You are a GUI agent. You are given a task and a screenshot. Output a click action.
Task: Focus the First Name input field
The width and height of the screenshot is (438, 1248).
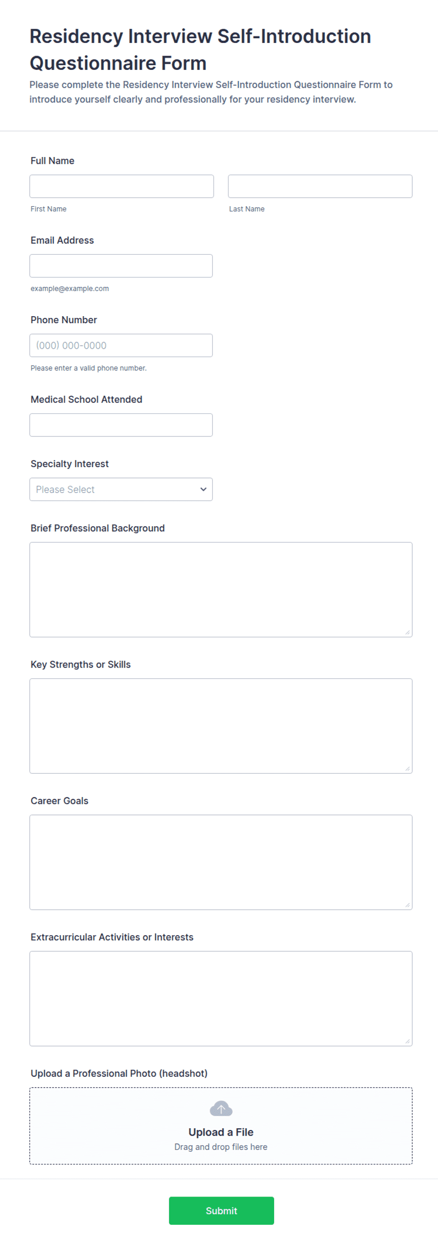(x=122, y=186)
